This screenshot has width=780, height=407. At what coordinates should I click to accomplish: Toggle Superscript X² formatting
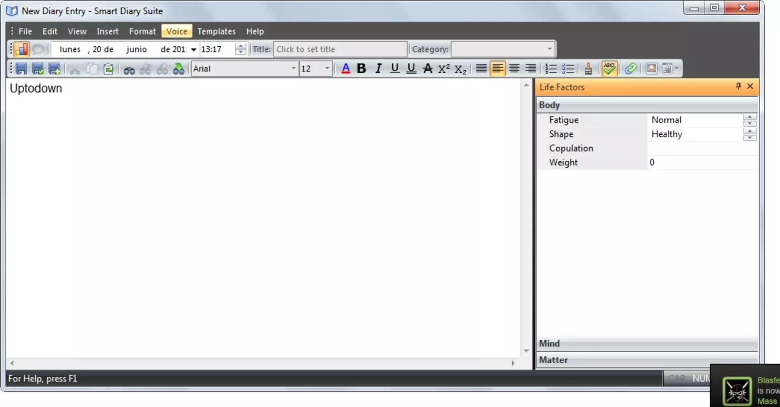point(444,69)
